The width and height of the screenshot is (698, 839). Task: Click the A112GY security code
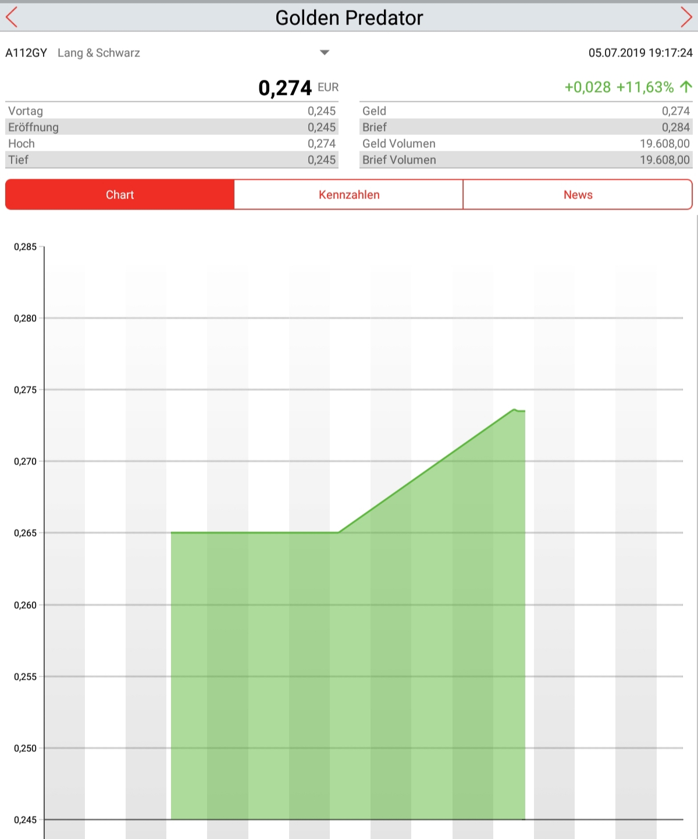26,53
